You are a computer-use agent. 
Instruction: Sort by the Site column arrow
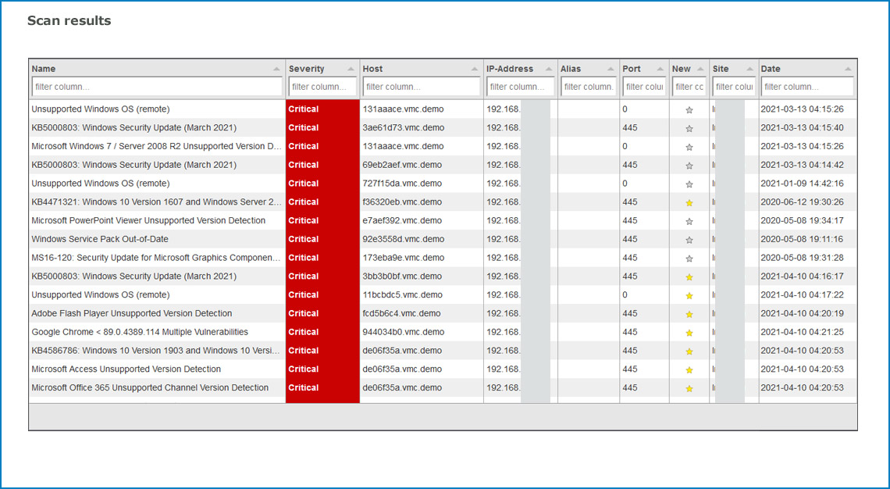tap(749, 69)
